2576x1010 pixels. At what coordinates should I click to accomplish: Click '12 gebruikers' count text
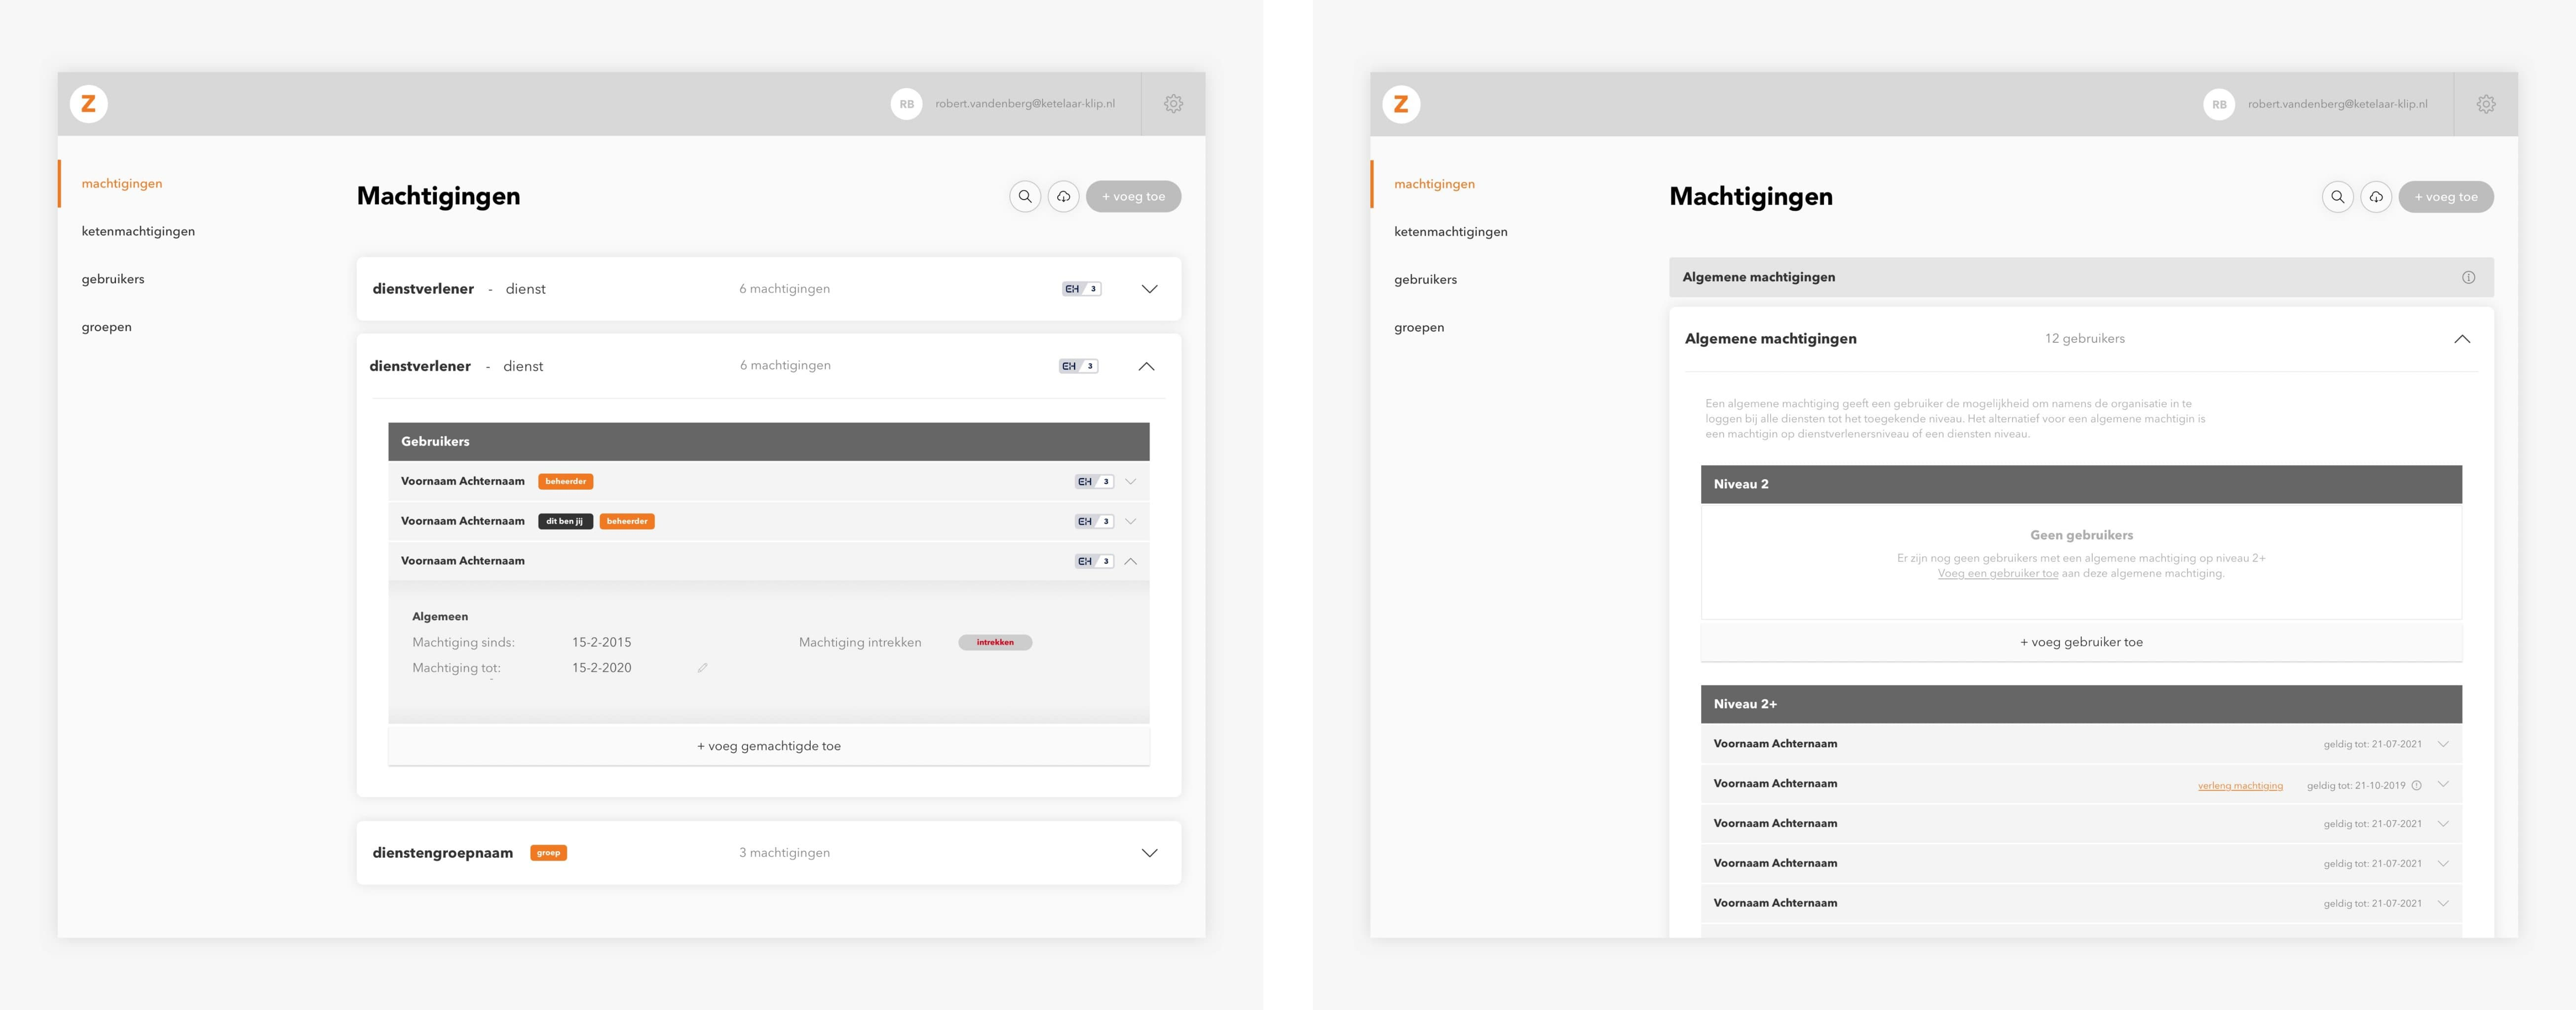pyautogui.click(x=2085, y=339)
